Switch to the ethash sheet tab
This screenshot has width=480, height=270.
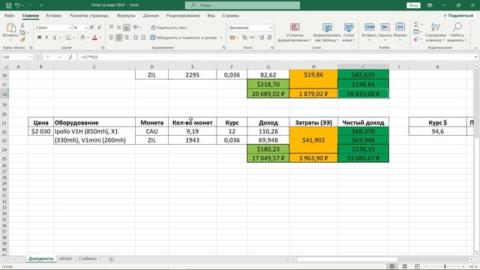(x=65, y=259)
